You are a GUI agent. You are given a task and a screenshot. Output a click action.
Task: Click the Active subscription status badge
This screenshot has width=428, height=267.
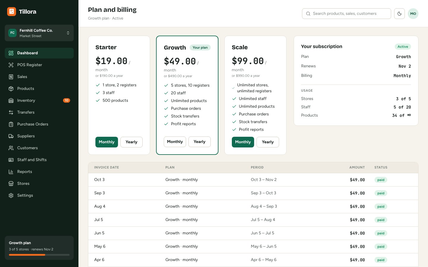pyautogui.click(x=403, y=47)
